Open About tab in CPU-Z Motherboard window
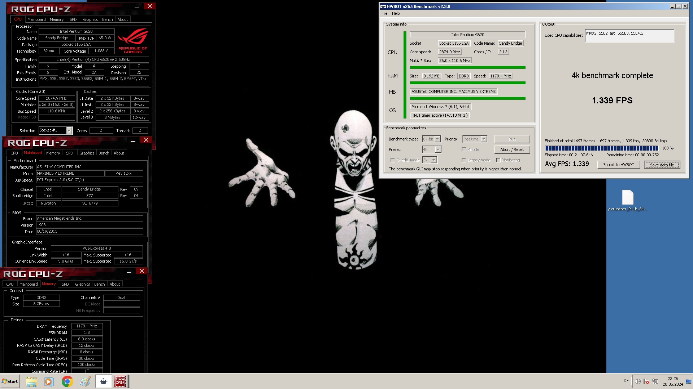Image resolution: width=693 pixels, height=389 pixels. click(119, 153)
